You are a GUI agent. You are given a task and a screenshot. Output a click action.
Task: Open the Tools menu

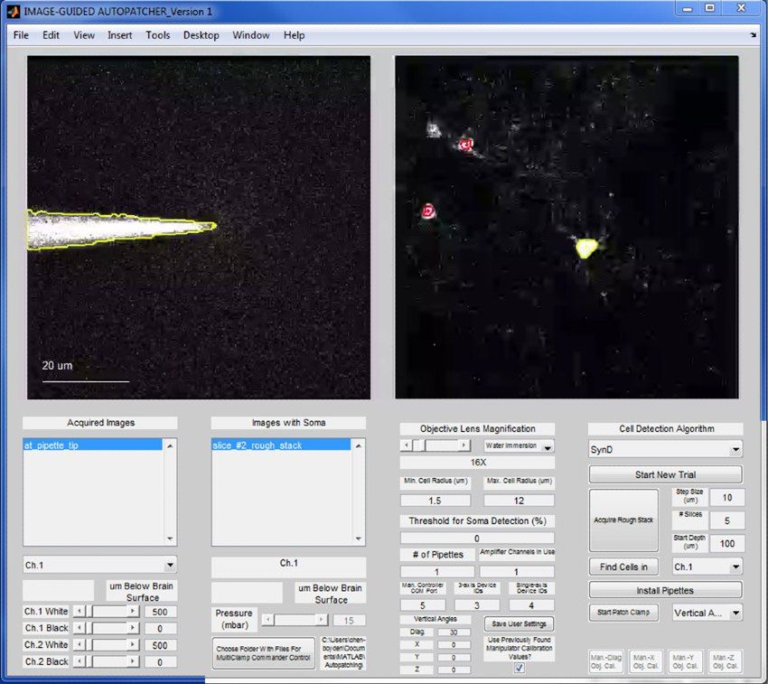point(158,35)
